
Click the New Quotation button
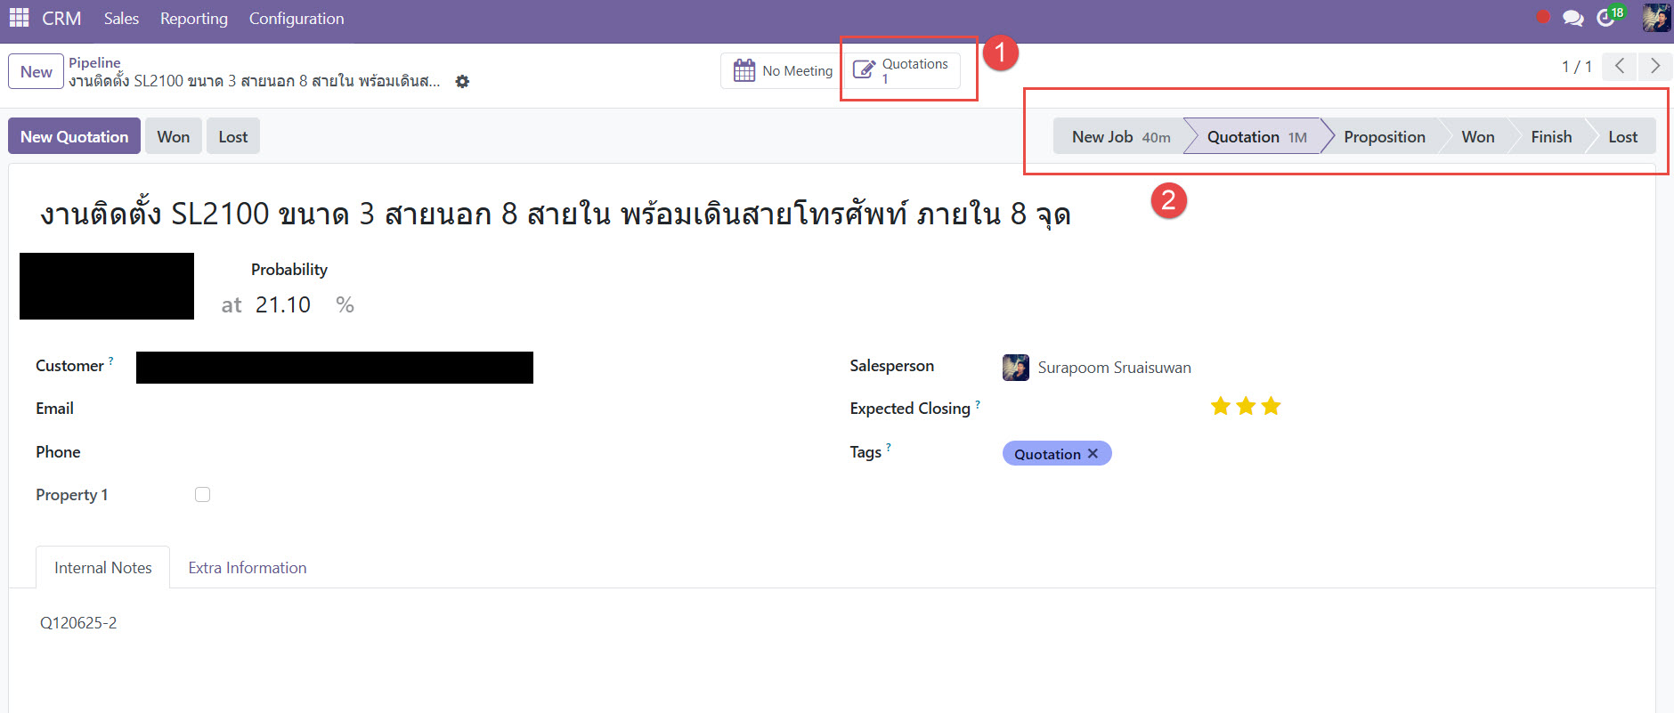point(75,137)
